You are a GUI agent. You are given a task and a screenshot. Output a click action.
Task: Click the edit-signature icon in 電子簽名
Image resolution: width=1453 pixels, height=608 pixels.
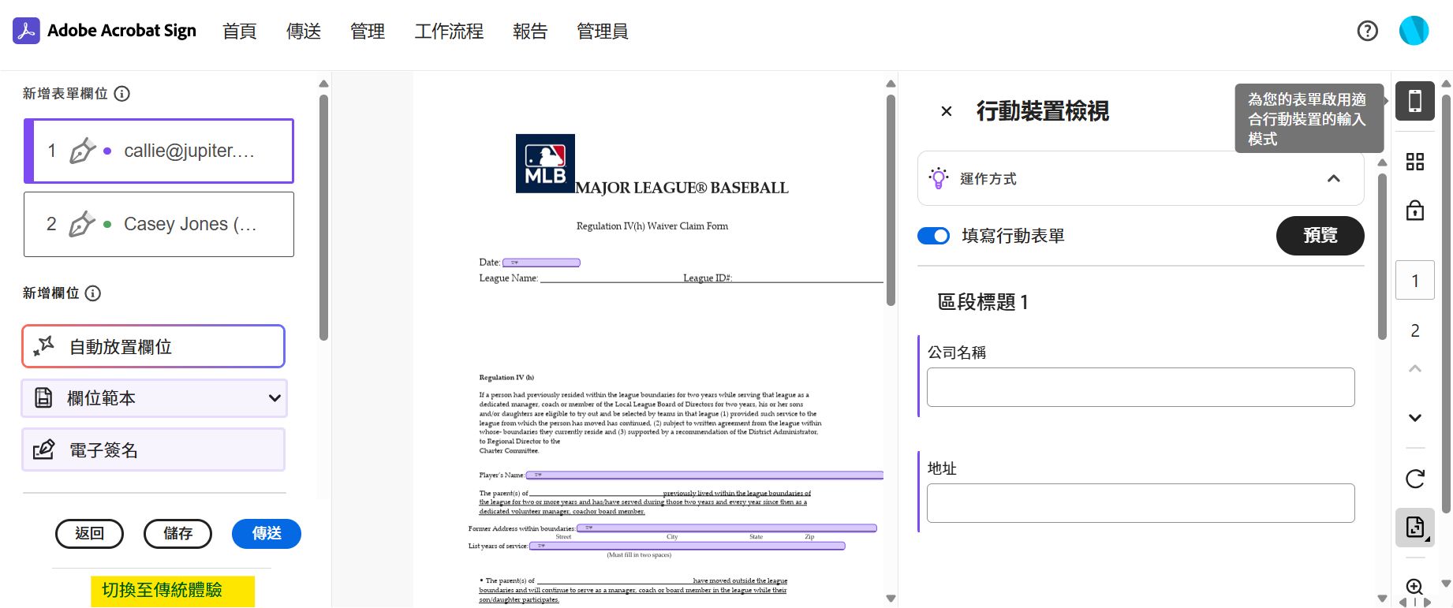point(44,449)
